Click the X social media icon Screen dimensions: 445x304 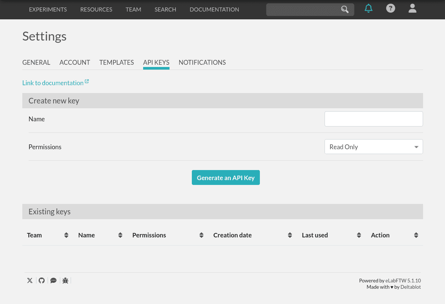pyautogui.click(x=30, y=280)
